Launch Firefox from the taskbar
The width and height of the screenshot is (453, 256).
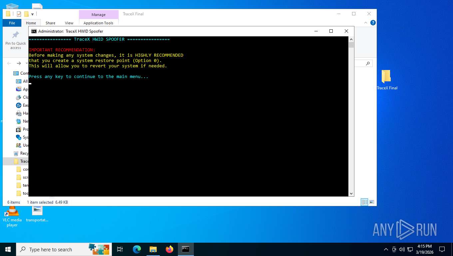click(x=170, y=249)
